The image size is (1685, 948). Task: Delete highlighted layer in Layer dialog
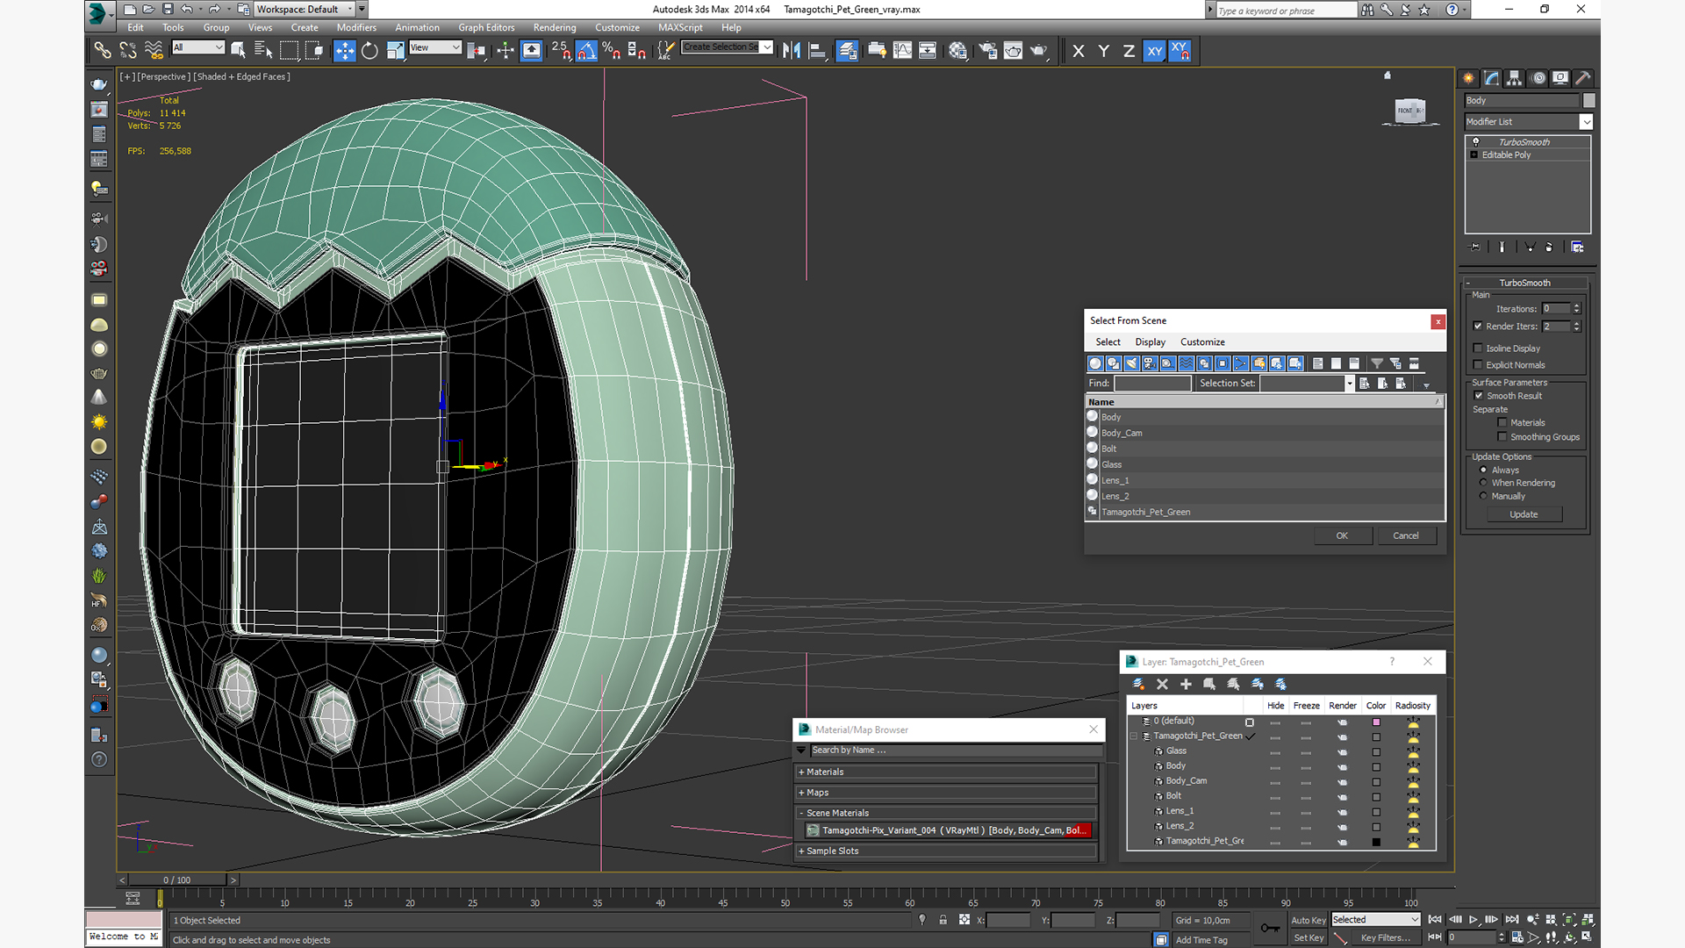[1162, 684]
